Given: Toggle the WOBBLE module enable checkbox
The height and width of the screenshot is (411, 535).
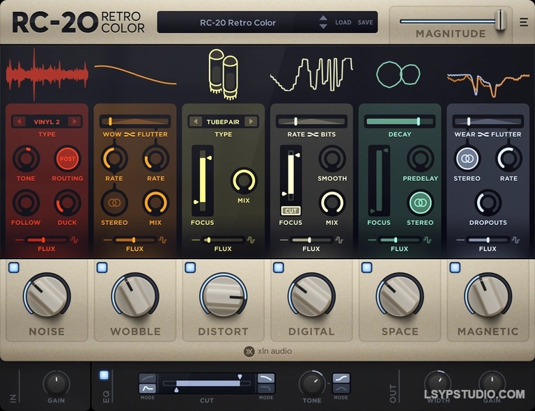Looking at the screenshot, I should pos(102,267).
